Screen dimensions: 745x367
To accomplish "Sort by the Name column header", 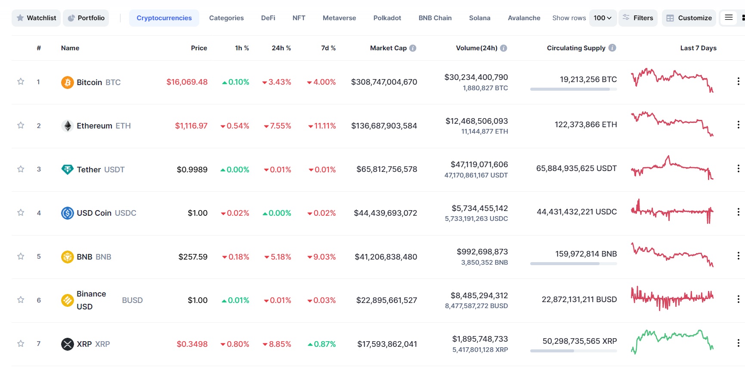I will tap(70, 48).
